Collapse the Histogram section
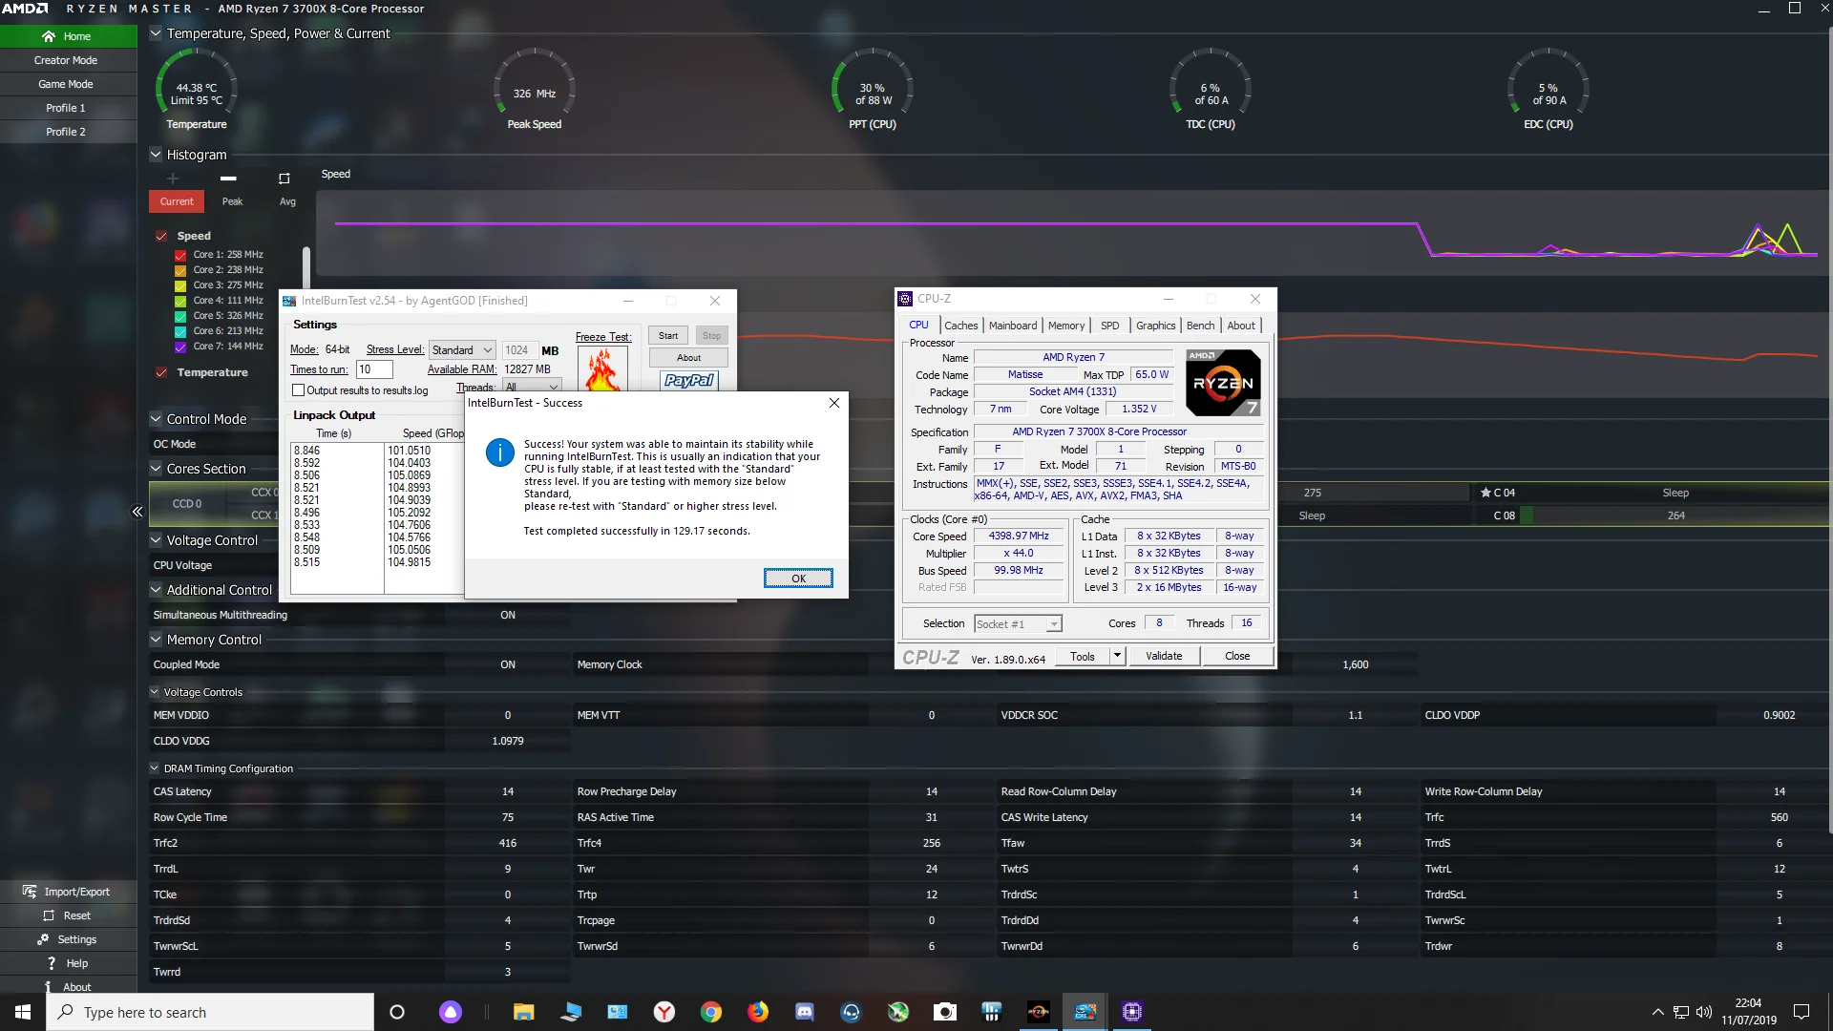Screen dimensions: 1833x1031 [156, 155]
